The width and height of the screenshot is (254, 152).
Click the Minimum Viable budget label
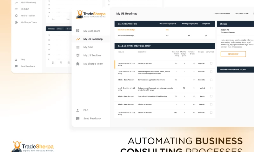coord(126,30)
